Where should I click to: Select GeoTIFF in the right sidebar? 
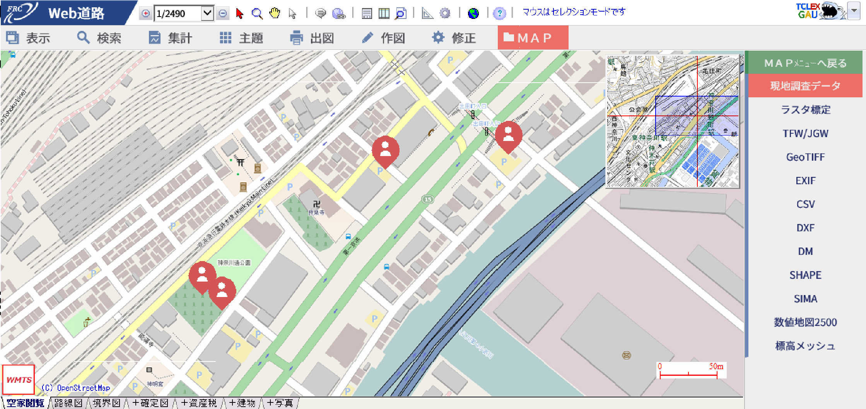(805, 157)
